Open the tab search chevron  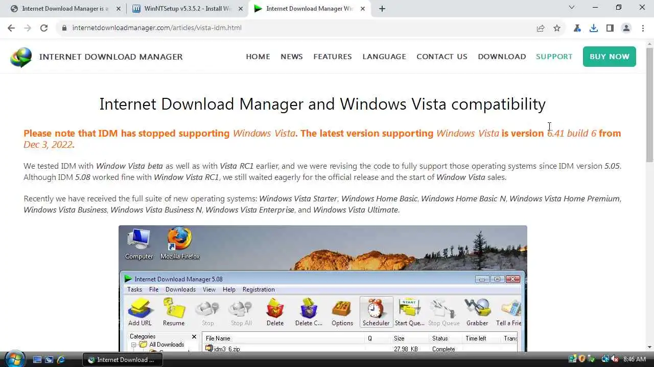coord(571,8)
